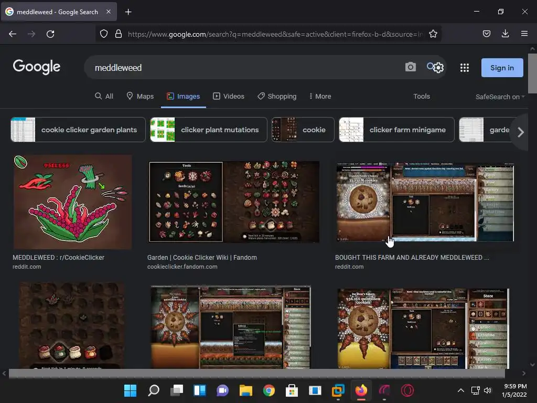Image resolution: width=537 pixels, height=403 pixels.
Task: Open the empty garden plot image
Action: (x=72, y=325)
